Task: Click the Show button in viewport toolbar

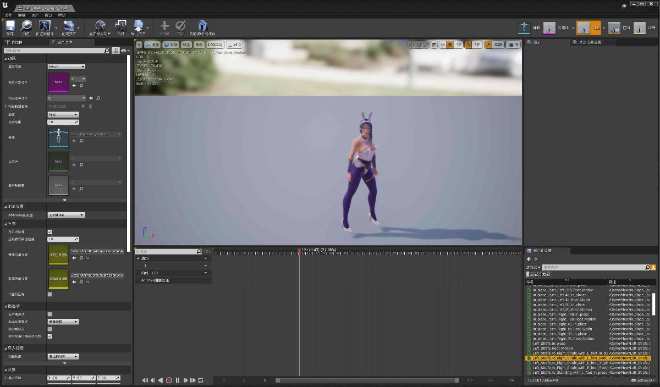Action: pos(187,45)
